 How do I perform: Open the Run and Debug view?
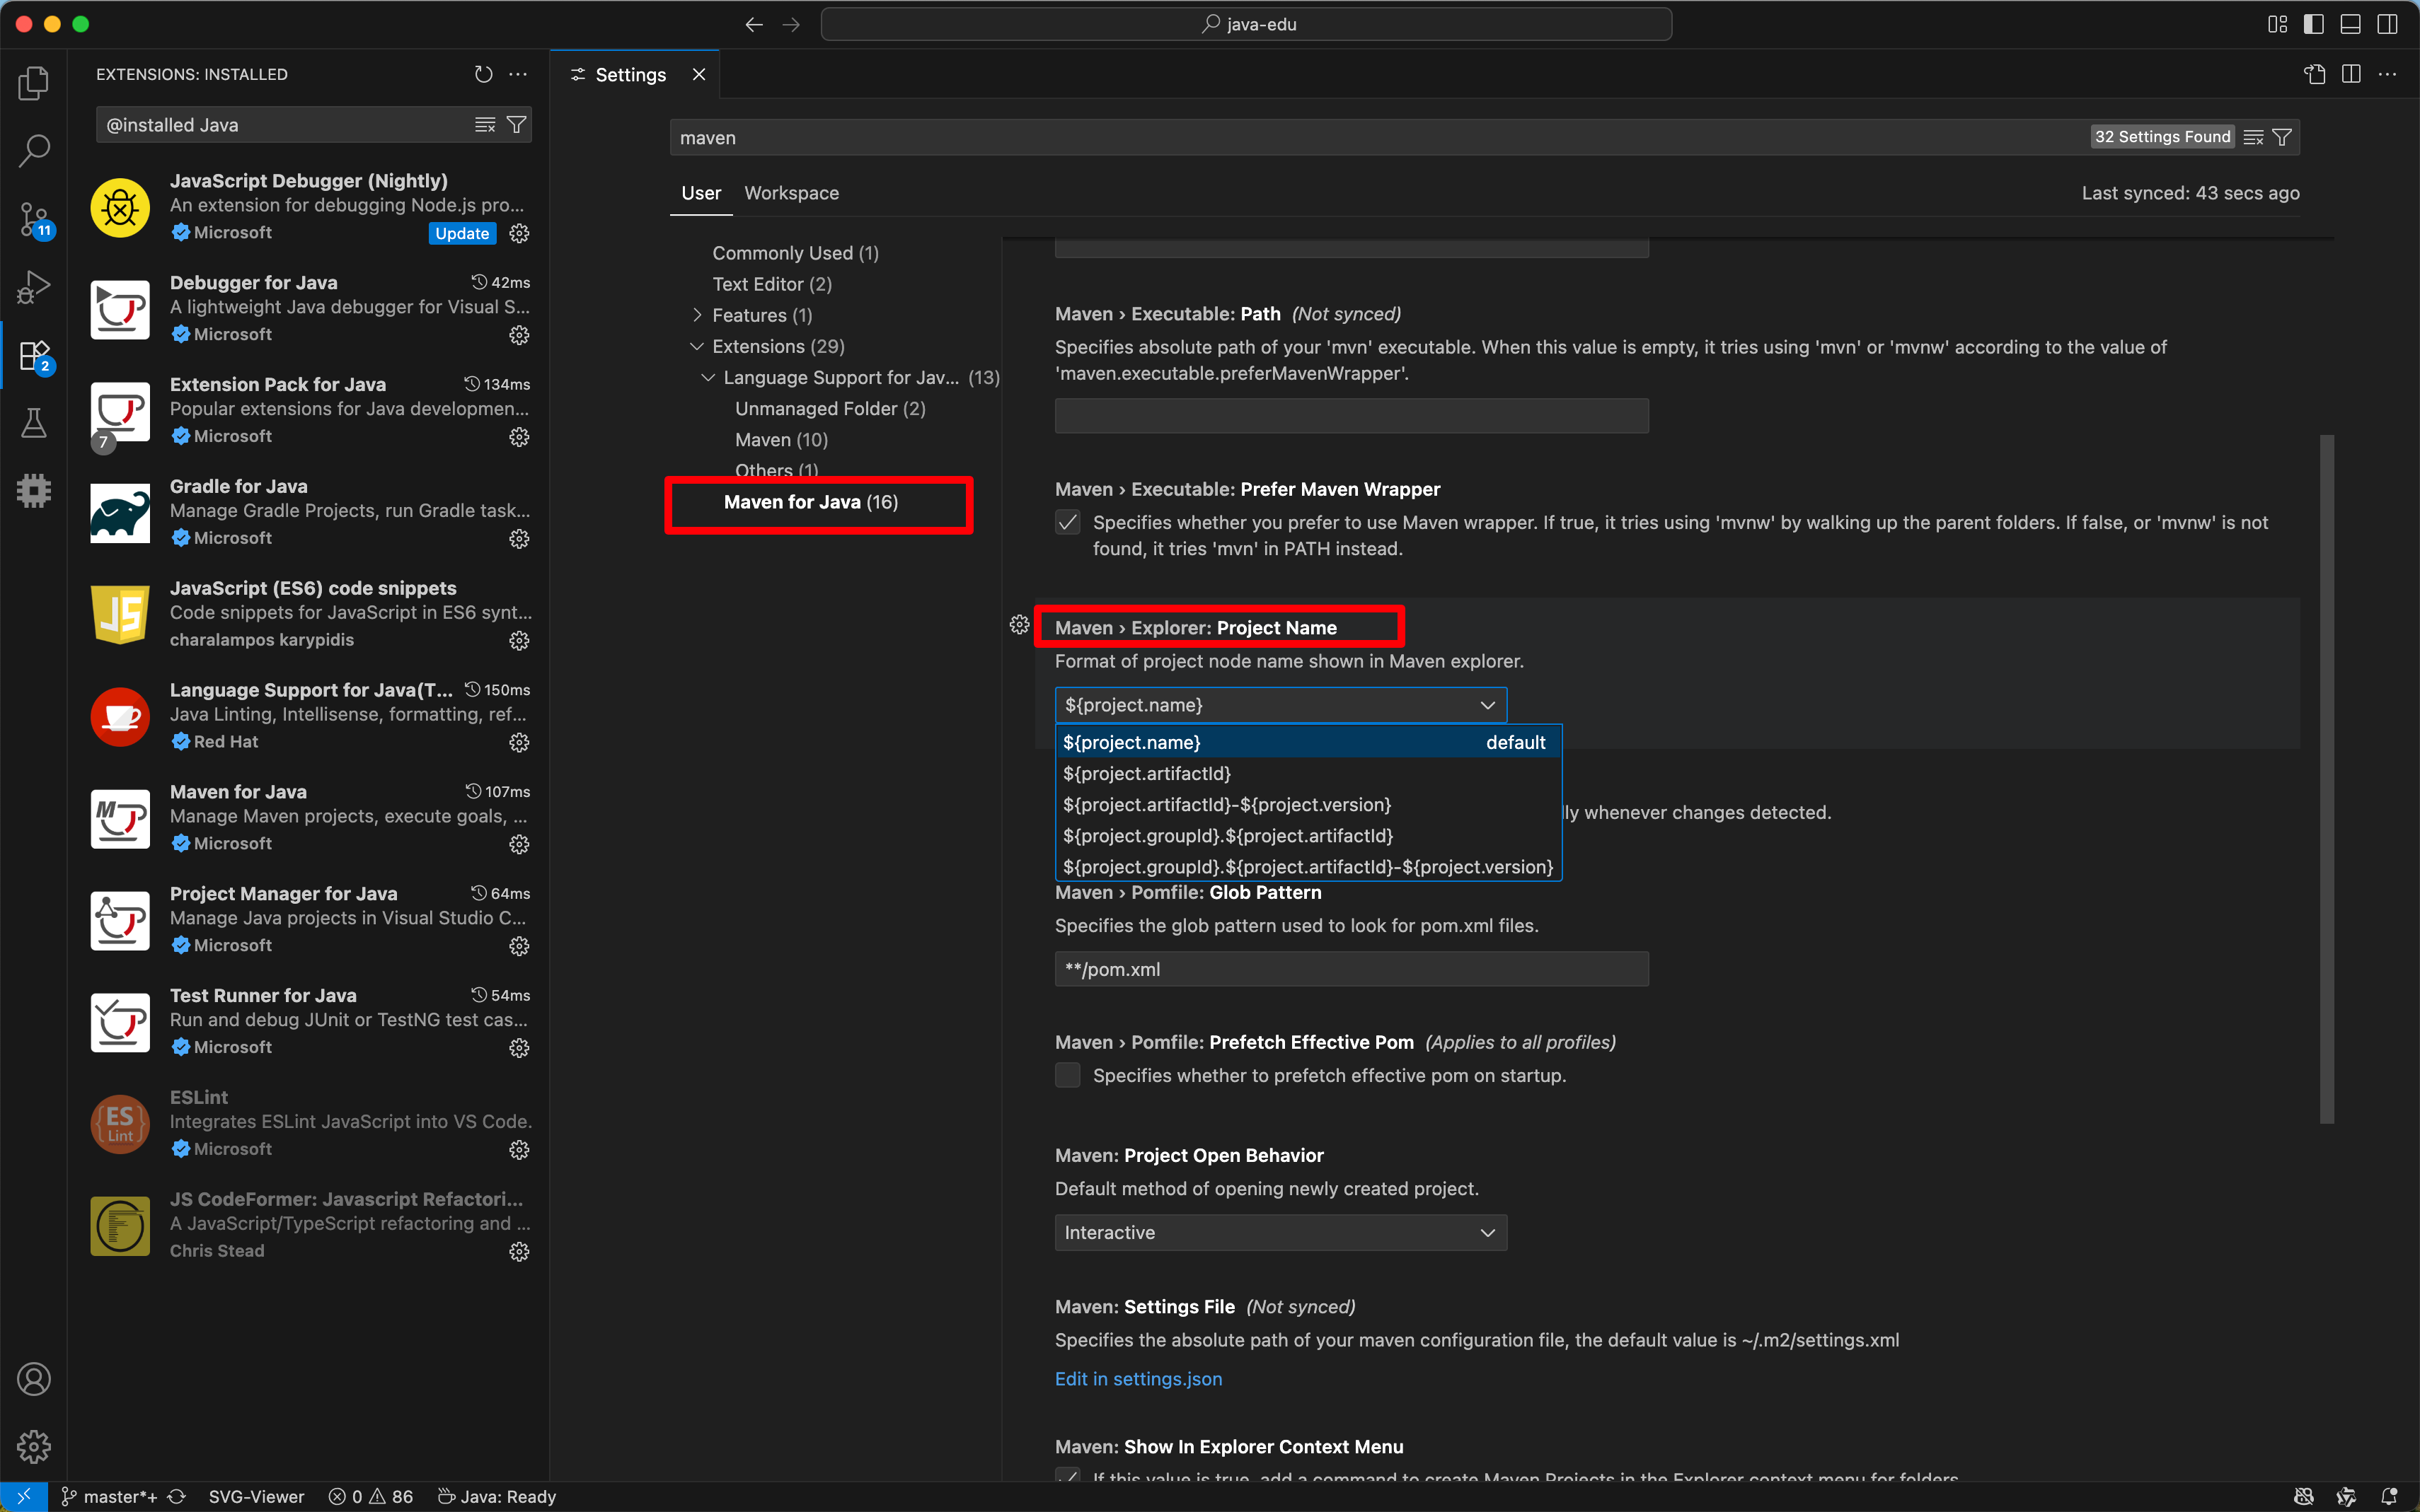[x=34, y=287]
